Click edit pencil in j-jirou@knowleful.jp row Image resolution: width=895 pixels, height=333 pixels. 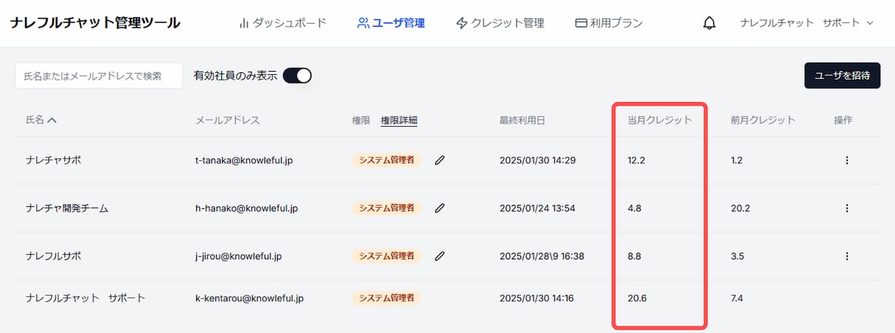(x=440, y=256)
